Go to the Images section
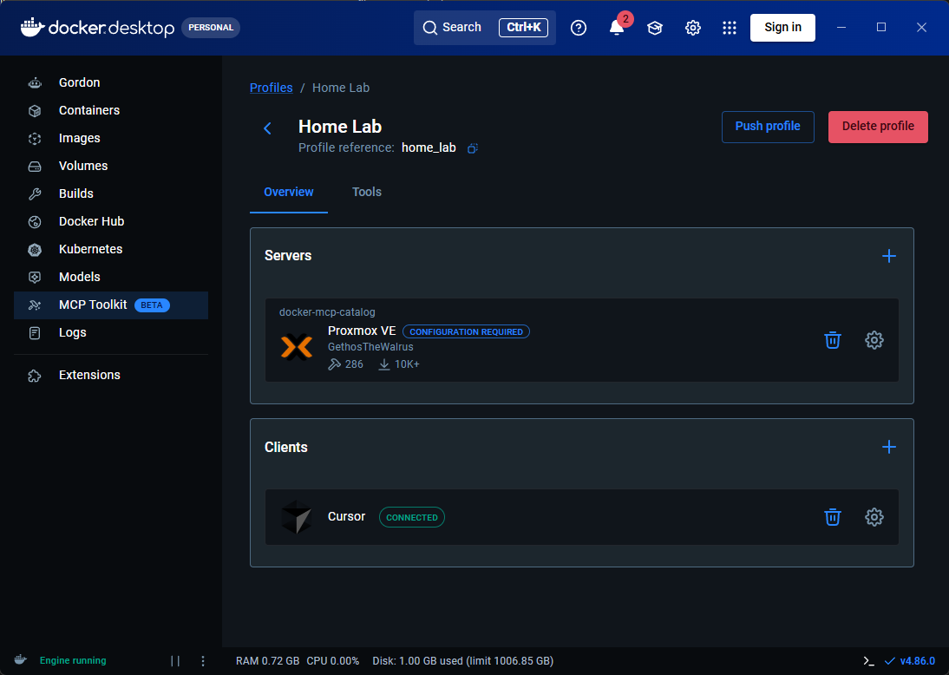This screenshot has width=949, height=675. point(111,138)
